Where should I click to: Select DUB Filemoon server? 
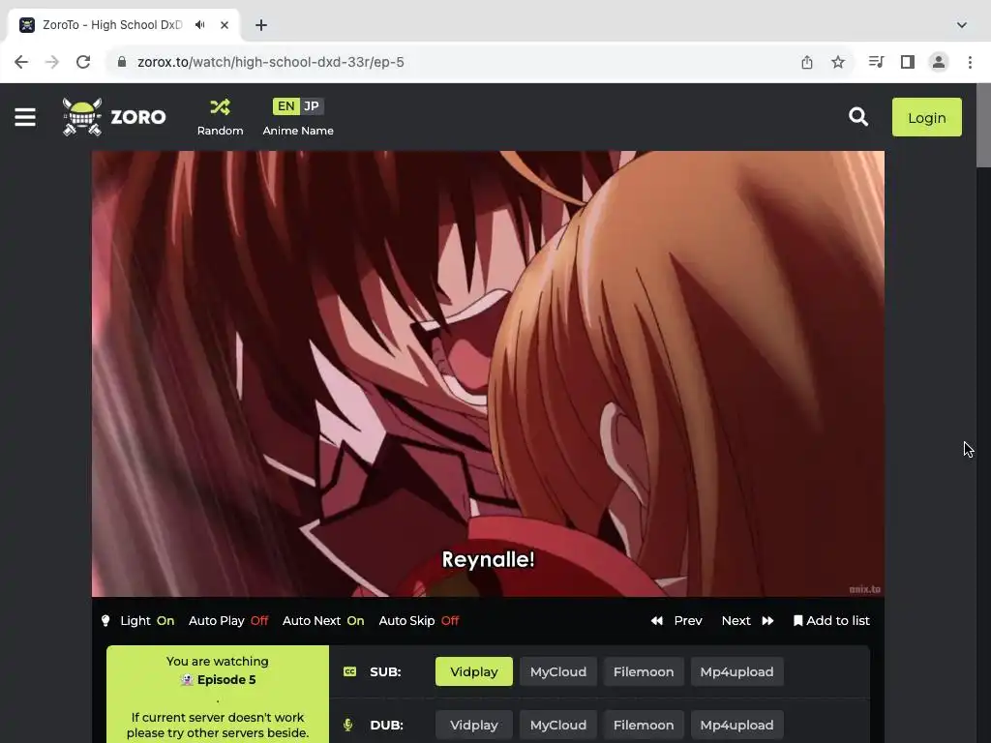[644, 725]
